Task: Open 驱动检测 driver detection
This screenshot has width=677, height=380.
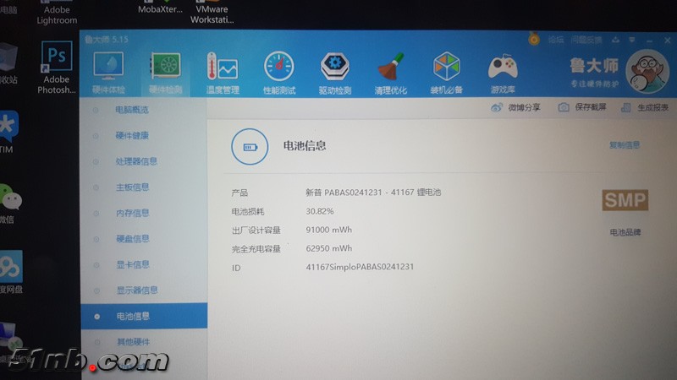Action: (335, 73)
